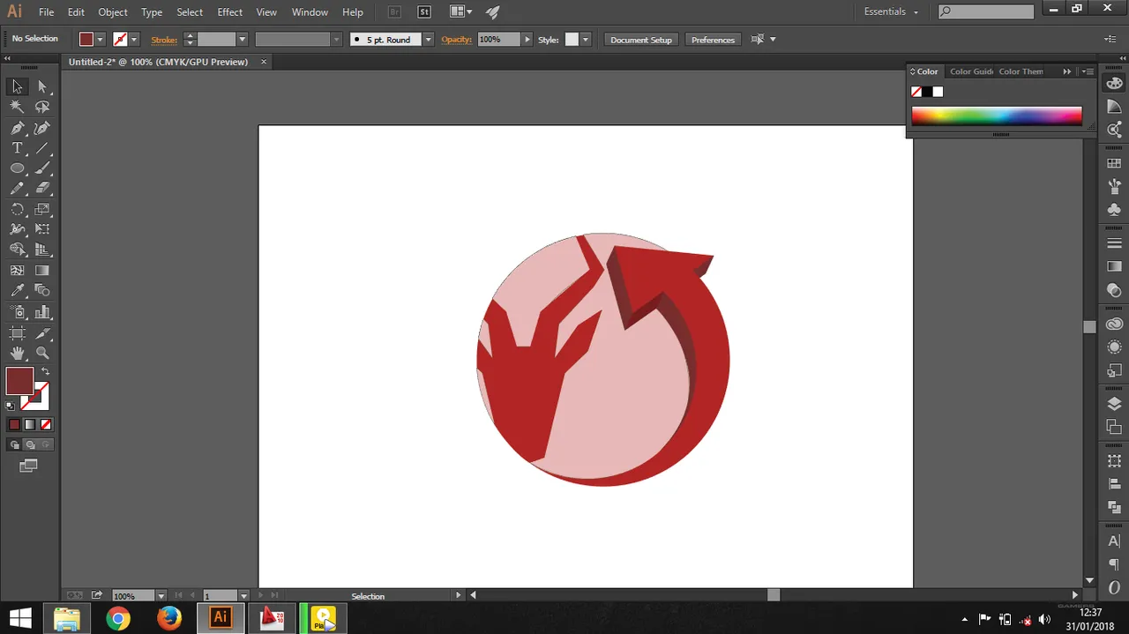Click the black swatch in Color panel

pos(927,92)
